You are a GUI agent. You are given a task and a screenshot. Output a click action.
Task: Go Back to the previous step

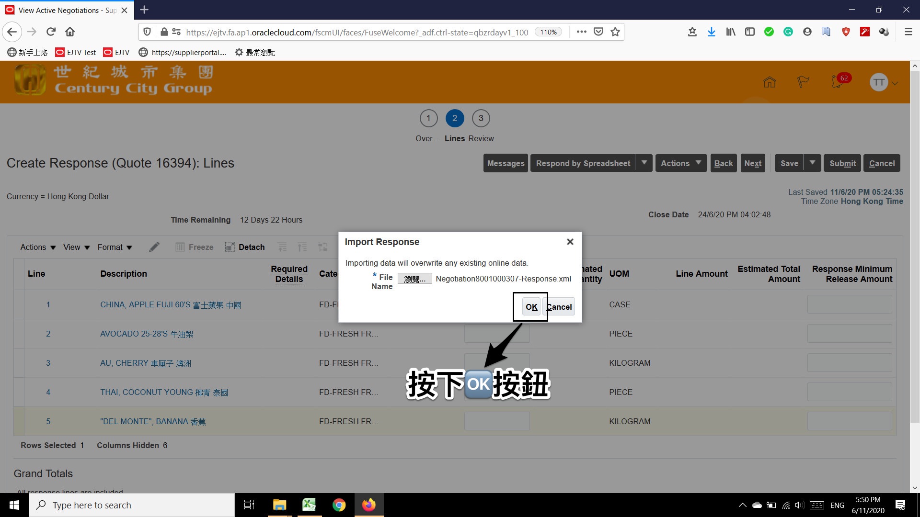point(723,163)
